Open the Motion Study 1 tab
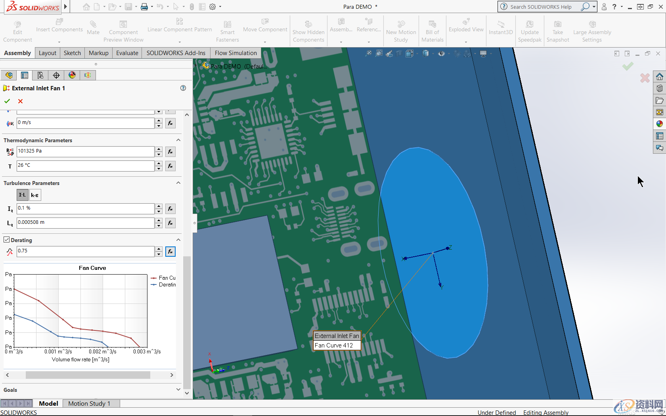 point(89,403)
